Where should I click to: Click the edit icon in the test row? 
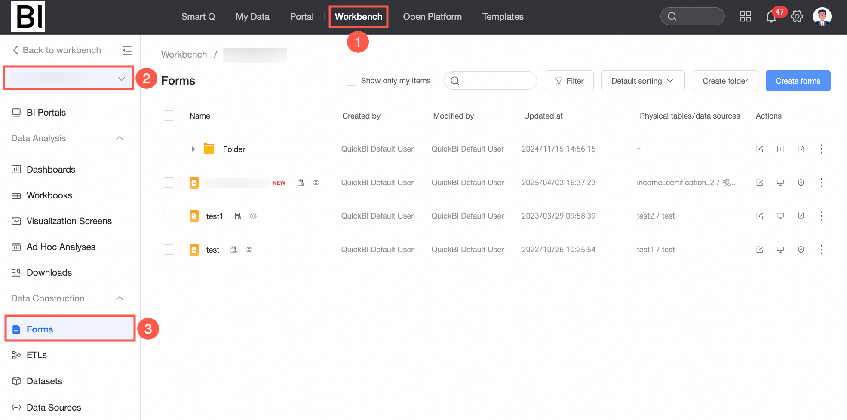(760, 250)
